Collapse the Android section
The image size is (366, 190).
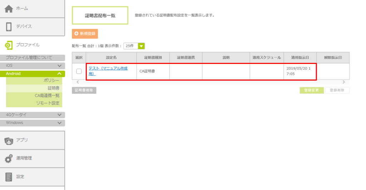[59, 74]
